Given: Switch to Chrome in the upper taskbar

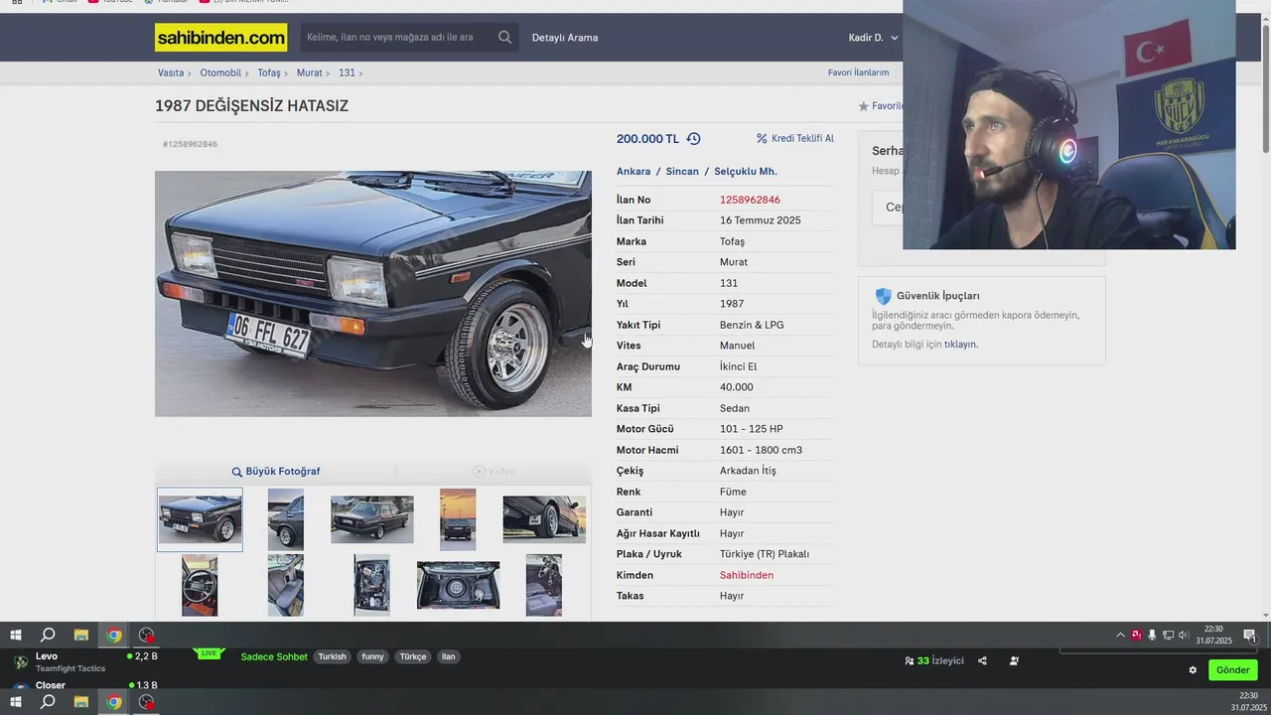Looking at the screenshot, I should pyautogui.click(x=114, y=636).
